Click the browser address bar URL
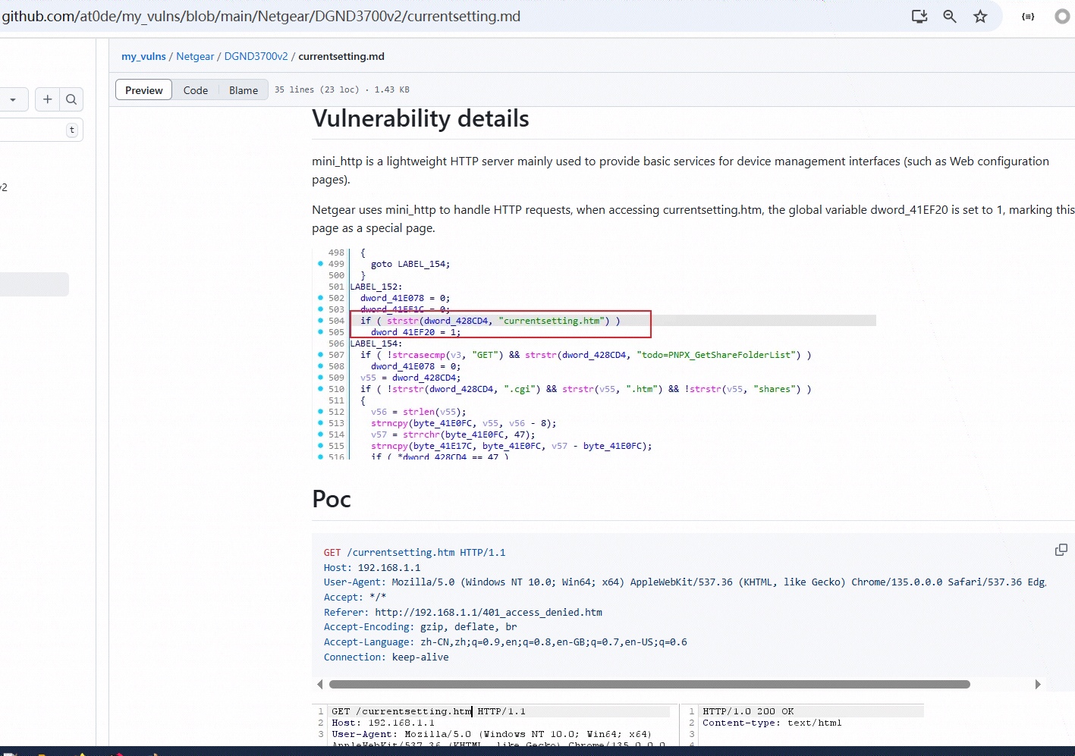Screen dimensions: 1075x756 coord(262,16)
